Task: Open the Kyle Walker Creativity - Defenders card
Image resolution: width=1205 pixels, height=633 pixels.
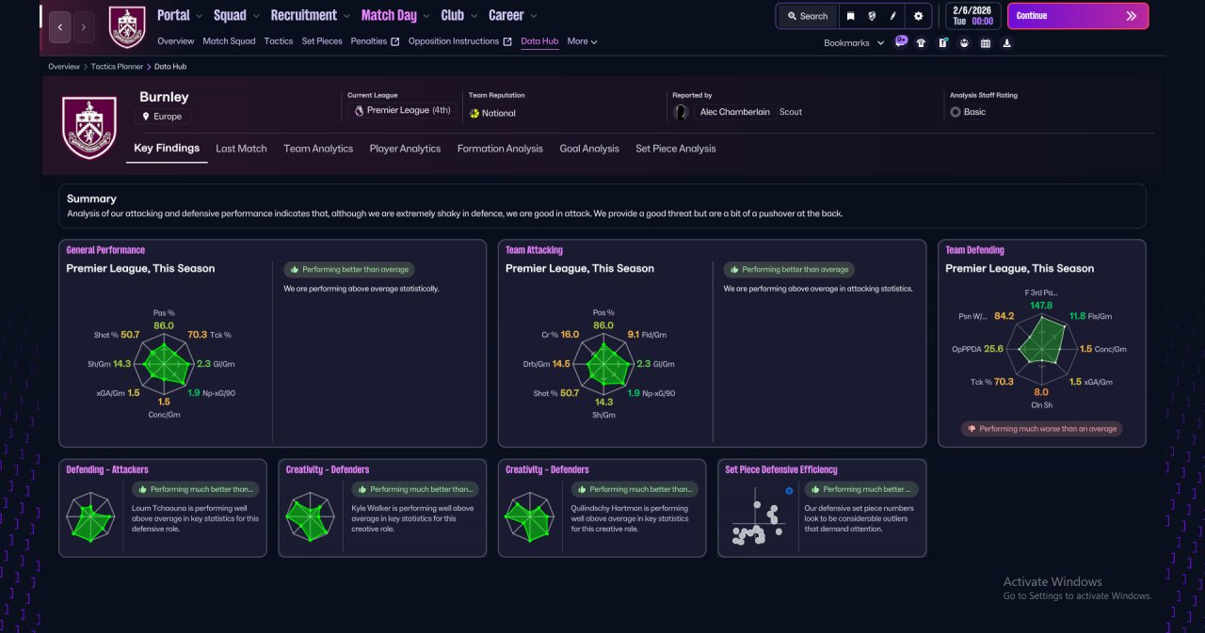Action: (382, 508)
